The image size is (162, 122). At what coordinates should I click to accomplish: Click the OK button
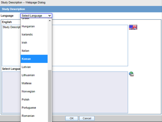coord(72,118)
